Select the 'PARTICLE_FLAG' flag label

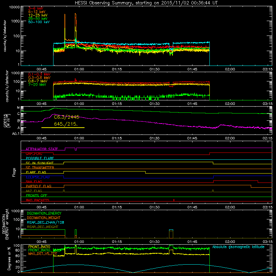[39, 186]
